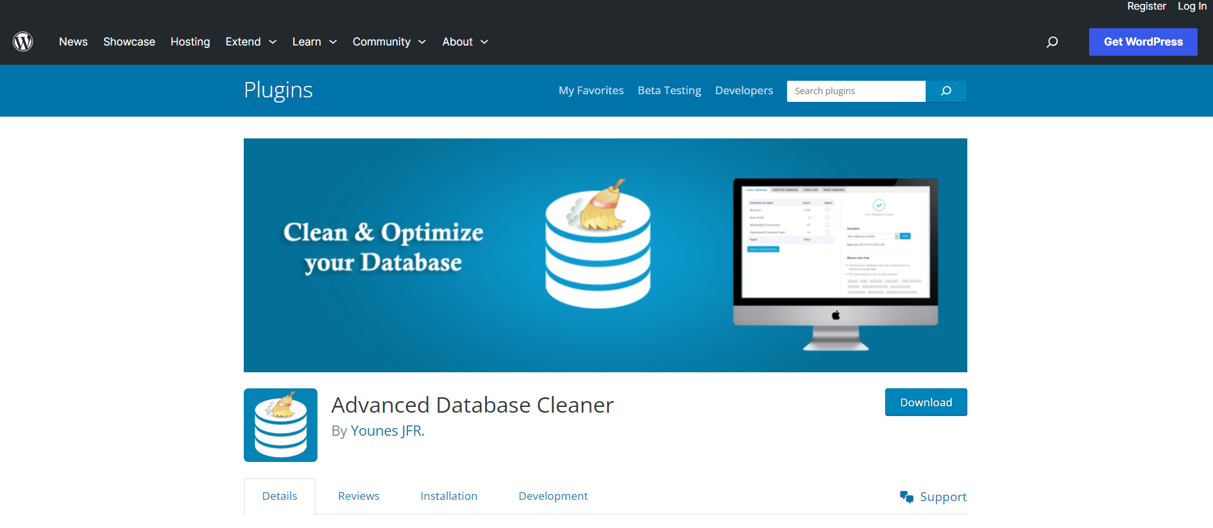Open the Community menu
Image resolution: width=1213 pixels, height=528 pixels.
382,42
